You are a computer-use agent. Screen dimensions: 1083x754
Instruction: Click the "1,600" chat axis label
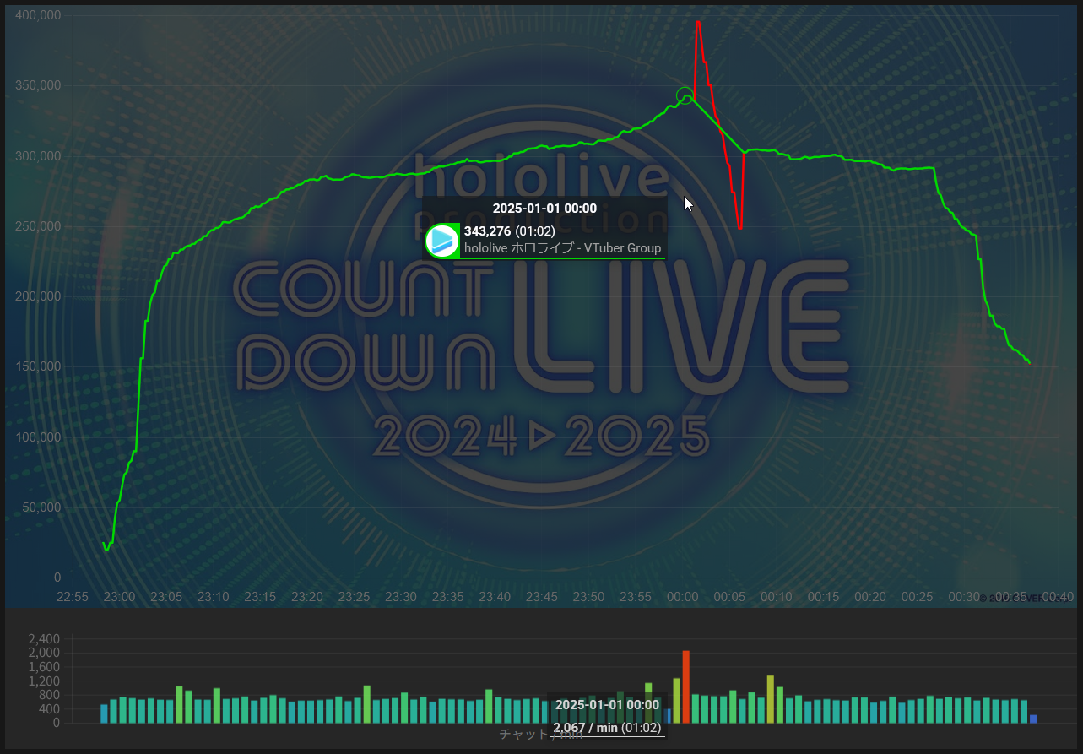[45, 667]
